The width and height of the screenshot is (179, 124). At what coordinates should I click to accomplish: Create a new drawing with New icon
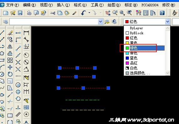click(x=6, y=13)
